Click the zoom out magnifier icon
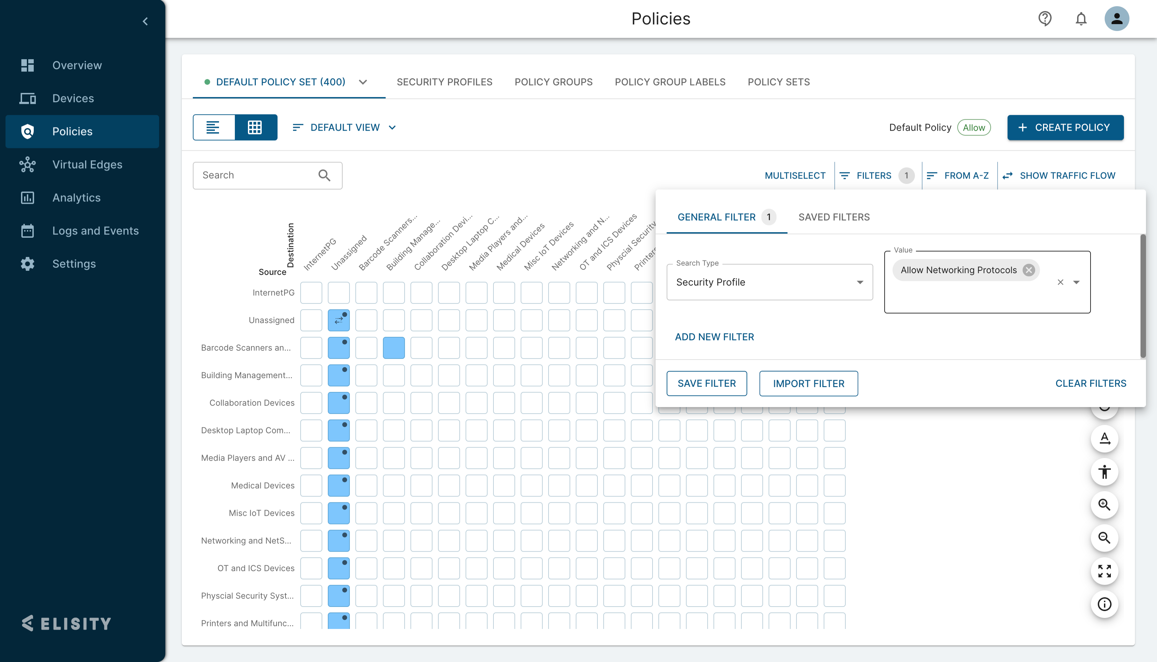1157x662 pixels. click(x=1104, y=538)
